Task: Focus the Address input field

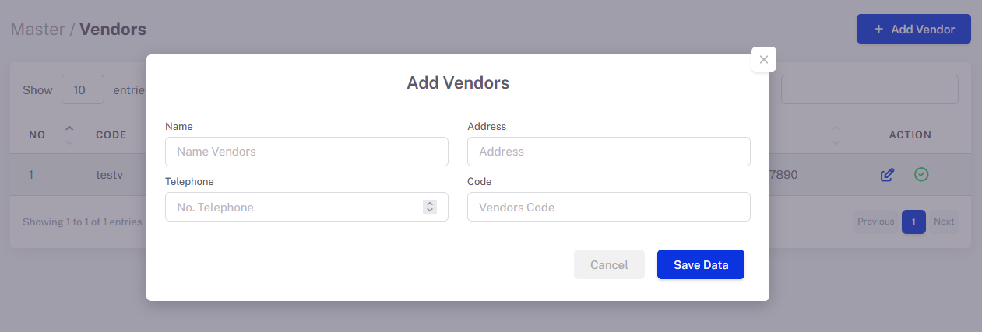Action: (x=609, y=152)
